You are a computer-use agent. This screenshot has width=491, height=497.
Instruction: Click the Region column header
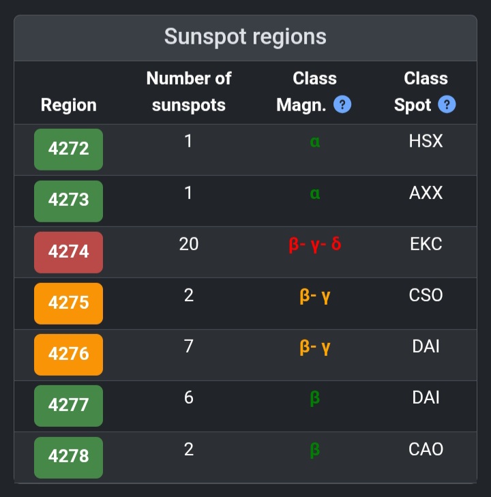coord(68,105)
